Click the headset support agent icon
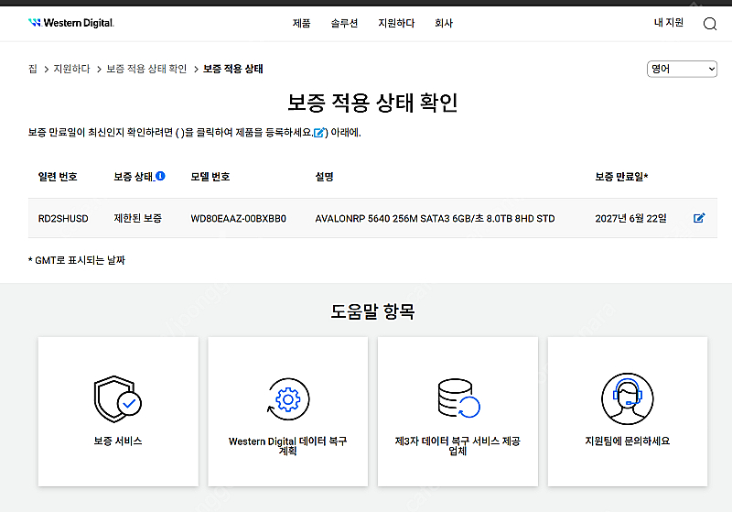 628,398
